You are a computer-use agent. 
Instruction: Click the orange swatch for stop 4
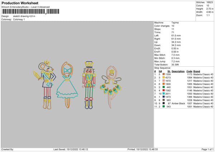pyautogui.click(x=163, y=84)
